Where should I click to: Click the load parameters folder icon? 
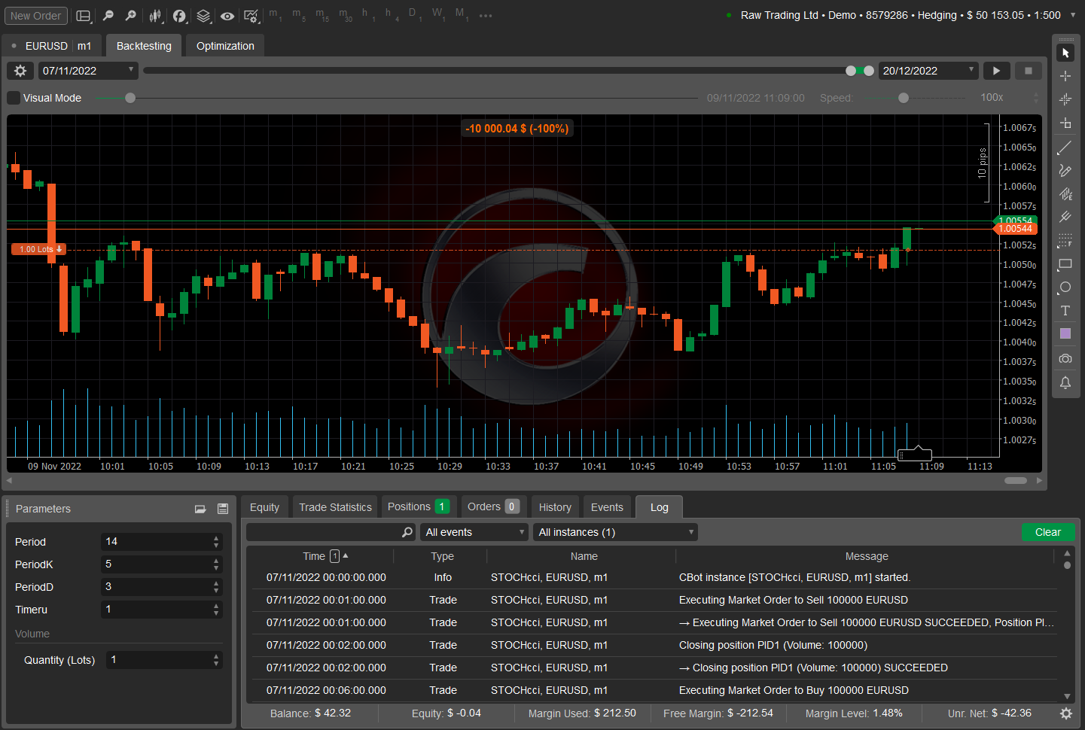point(200,509)
